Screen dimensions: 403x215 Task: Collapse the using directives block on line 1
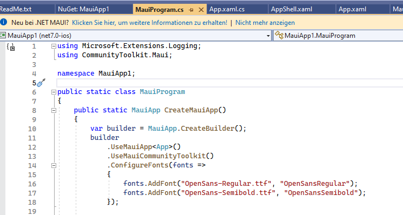[x=54, y=46]
